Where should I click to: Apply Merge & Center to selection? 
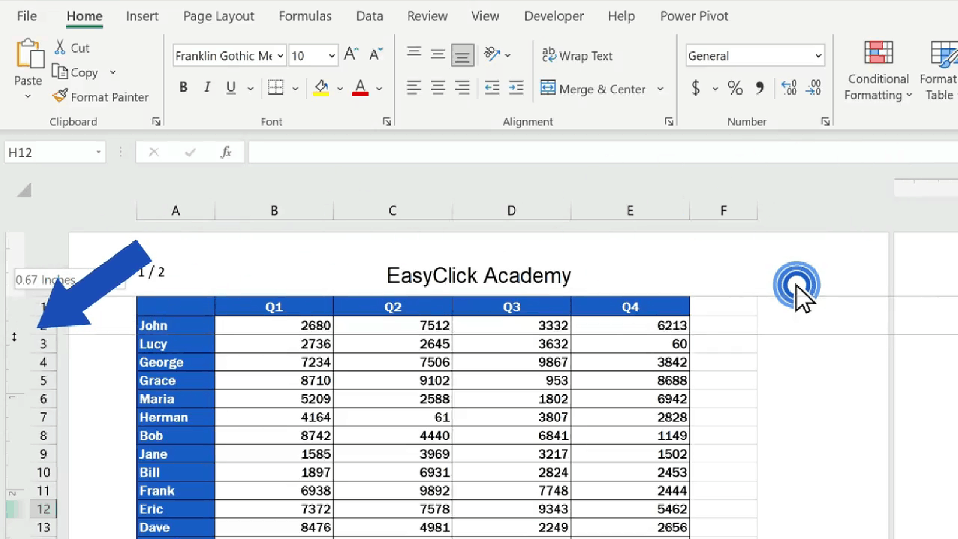(595, 89)
